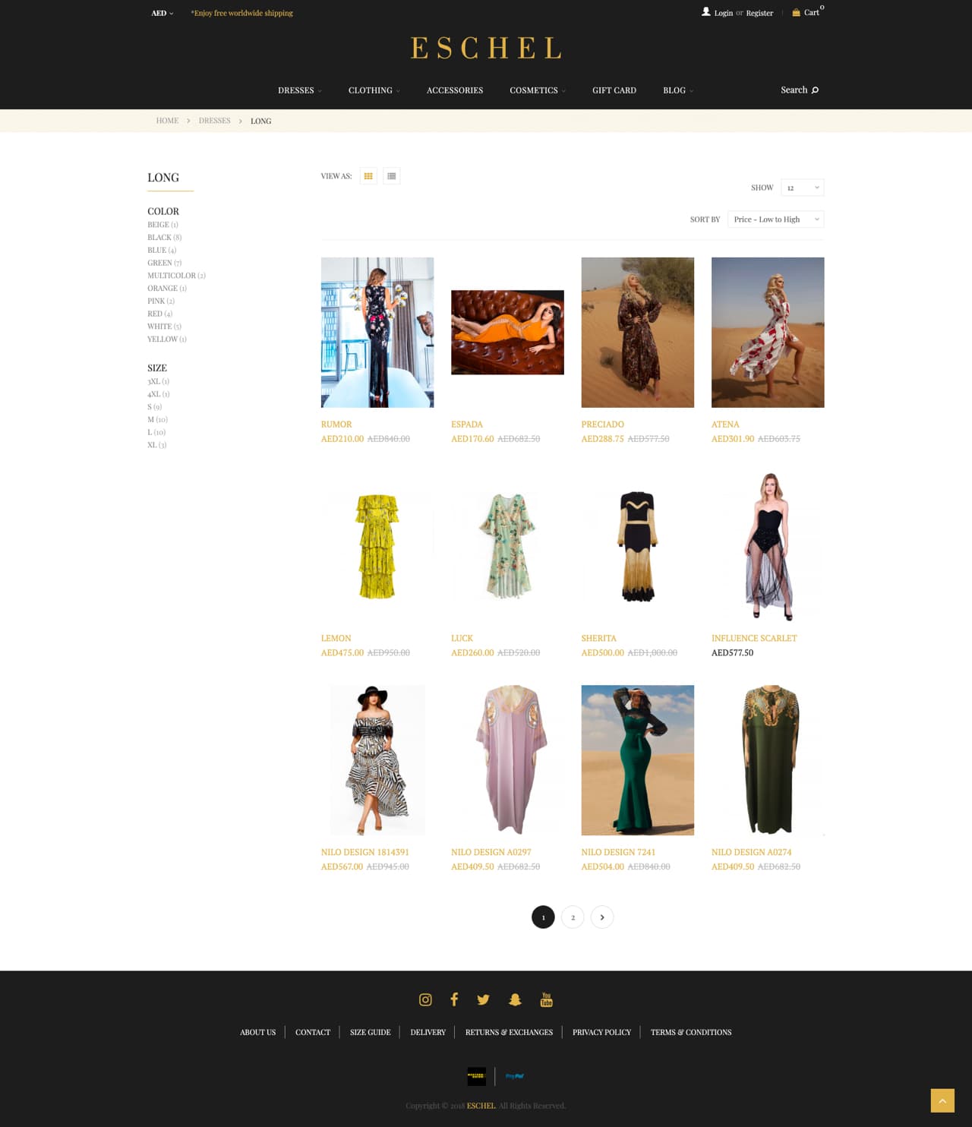Filter by color Pink
The width and height of the screenshot is (972, 1127).
[x=161, y=301]
